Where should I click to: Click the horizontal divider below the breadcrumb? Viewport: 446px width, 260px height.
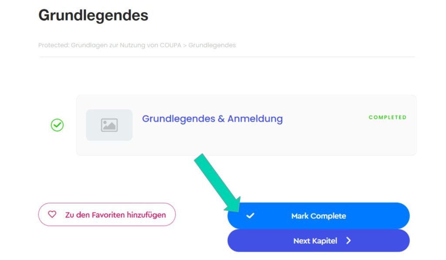click(x=227, y=57)
